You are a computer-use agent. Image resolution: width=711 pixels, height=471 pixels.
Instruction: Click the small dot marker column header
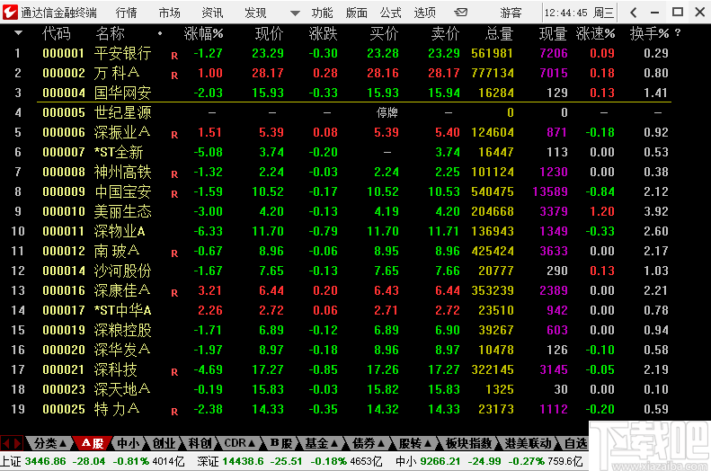(x=160, y=33)
